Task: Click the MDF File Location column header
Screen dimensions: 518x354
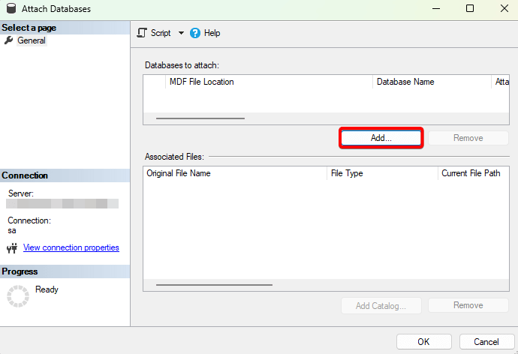Action: tap(269, 82)
